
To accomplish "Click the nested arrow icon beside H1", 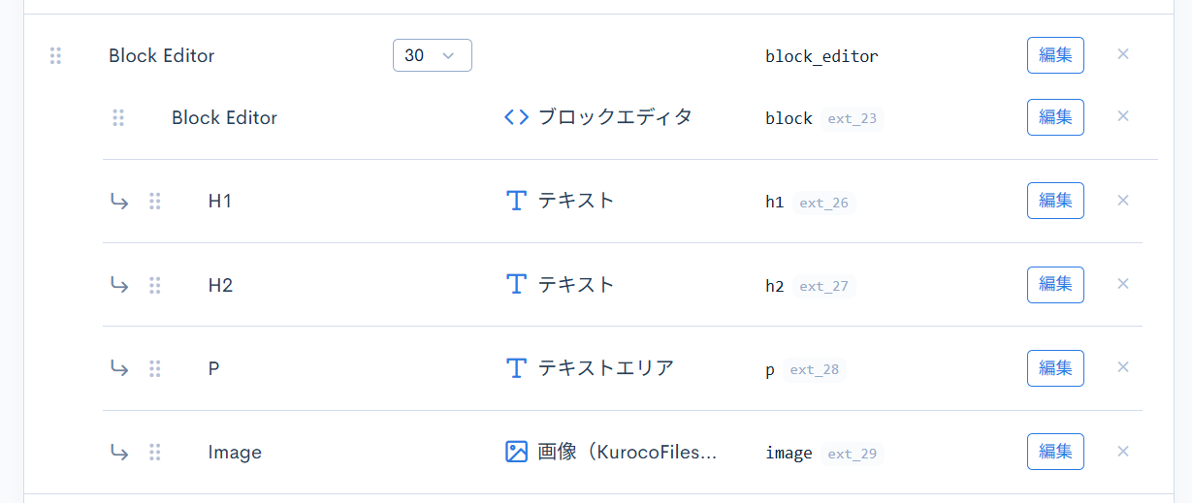I will [118, 202].
